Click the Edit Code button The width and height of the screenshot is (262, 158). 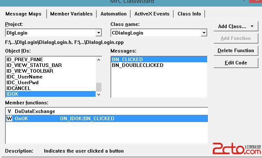pos(236,63)
